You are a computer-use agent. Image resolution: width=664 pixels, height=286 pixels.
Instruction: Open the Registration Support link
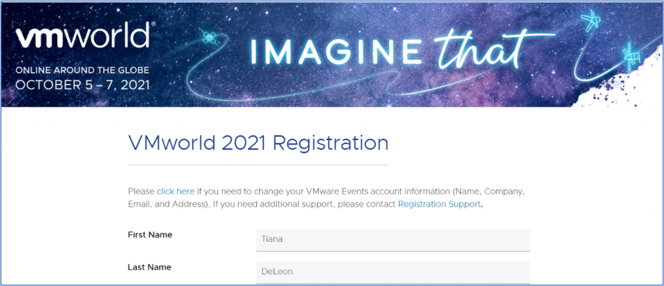(439, 204)
